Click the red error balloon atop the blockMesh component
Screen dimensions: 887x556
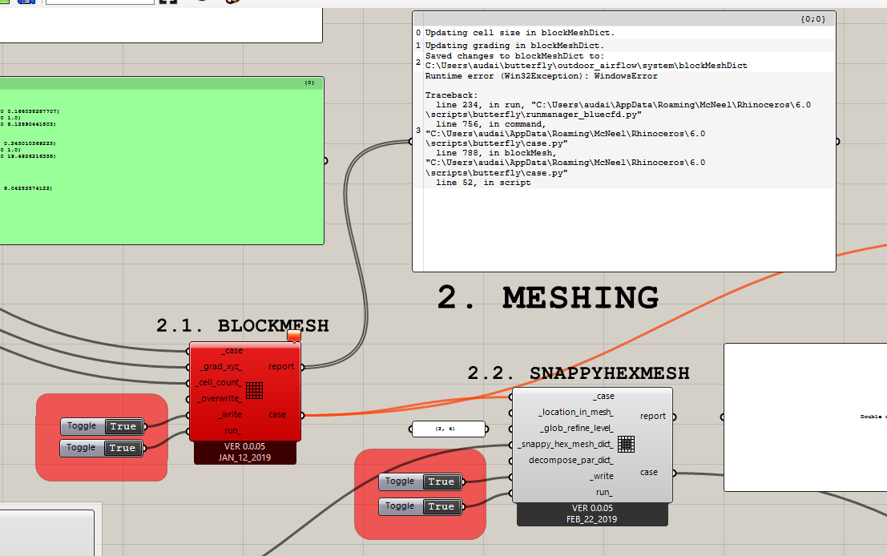293,337
